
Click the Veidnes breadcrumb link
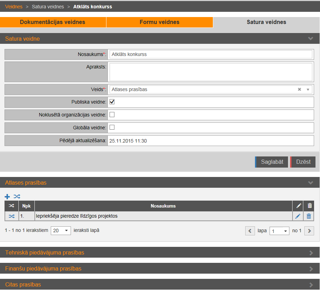[14, 7]
